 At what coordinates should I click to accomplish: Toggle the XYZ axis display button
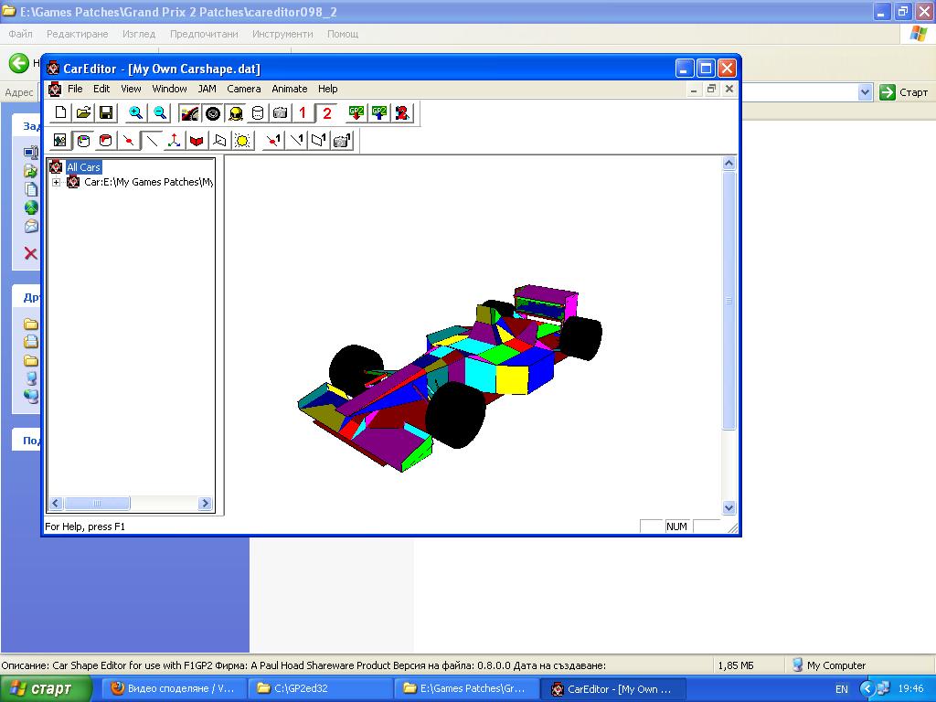coord(174,140)
